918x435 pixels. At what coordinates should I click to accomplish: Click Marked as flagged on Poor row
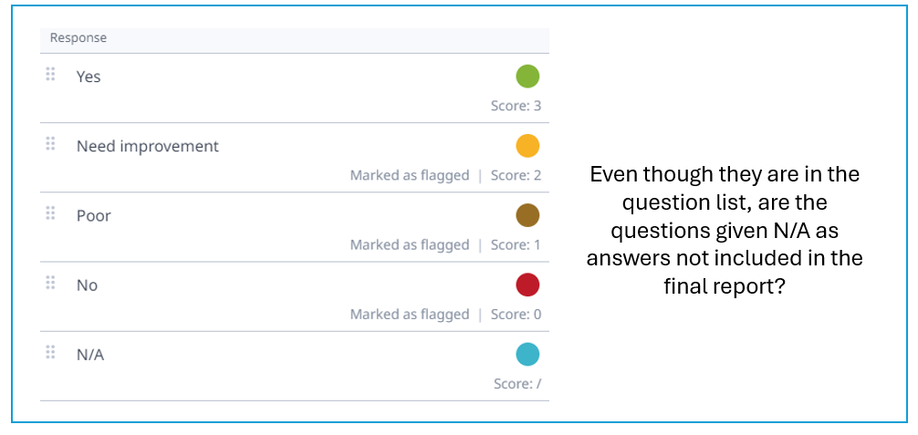coord(410,244)
